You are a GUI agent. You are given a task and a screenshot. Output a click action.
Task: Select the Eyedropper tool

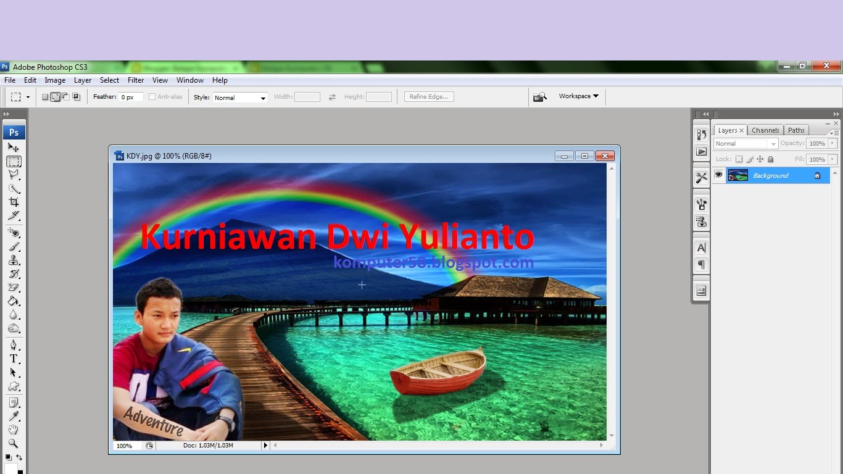pyautogui.click(x=14, y=417)
